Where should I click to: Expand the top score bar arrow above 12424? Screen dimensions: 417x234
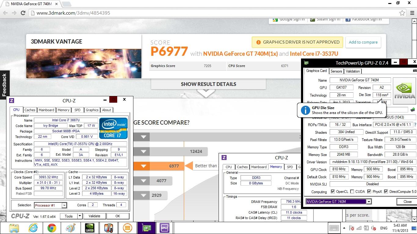point(143,137)
